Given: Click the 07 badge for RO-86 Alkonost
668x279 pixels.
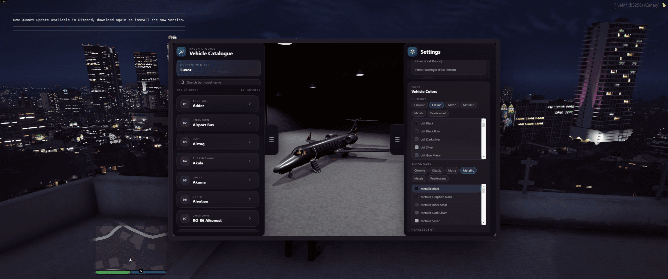Looking at the screenshot, I should click(x=185, y=219).
